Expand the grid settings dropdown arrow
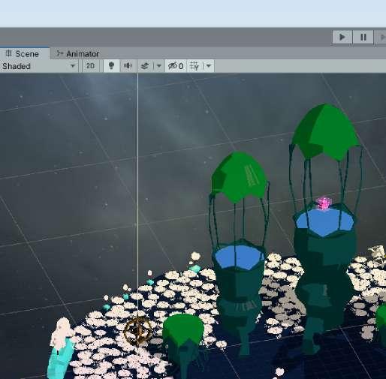 click(x=209, y=66)
